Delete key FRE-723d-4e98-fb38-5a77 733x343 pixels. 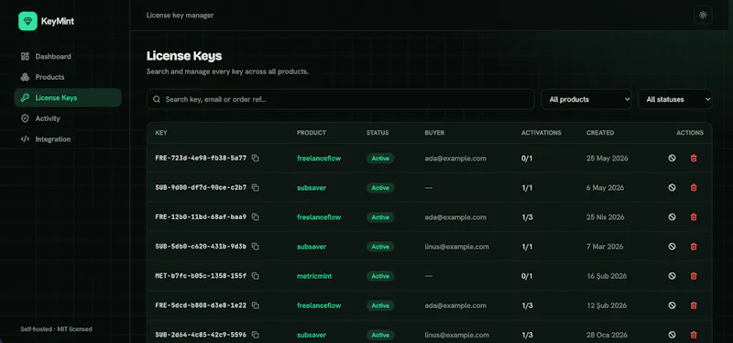[x=694, y=158]
